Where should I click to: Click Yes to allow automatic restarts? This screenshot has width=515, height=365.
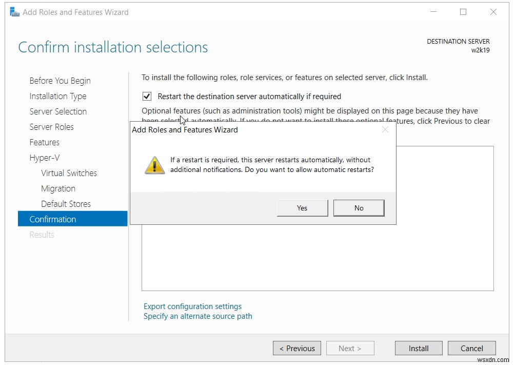(x=302, y=208)
